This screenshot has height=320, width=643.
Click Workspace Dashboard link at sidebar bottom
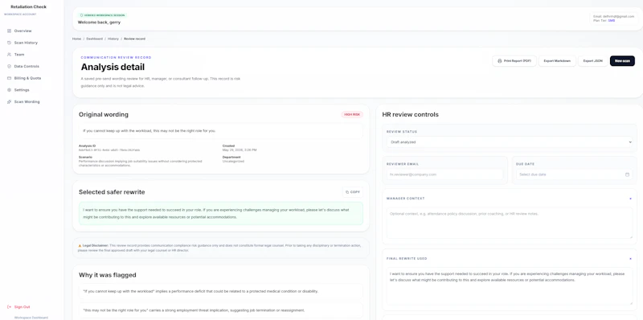click(31, 318)
